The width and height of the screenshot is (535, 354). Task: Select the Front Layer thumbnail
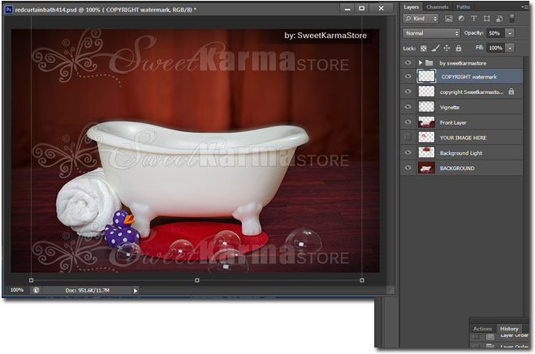(x=426, y=122)
